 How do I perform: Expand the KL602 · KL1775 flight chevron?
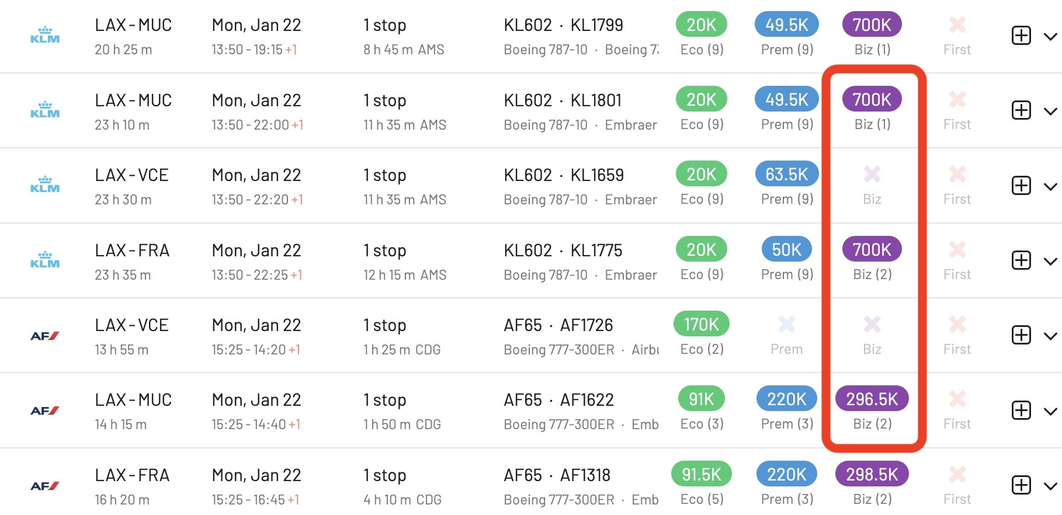point(1050,262)
